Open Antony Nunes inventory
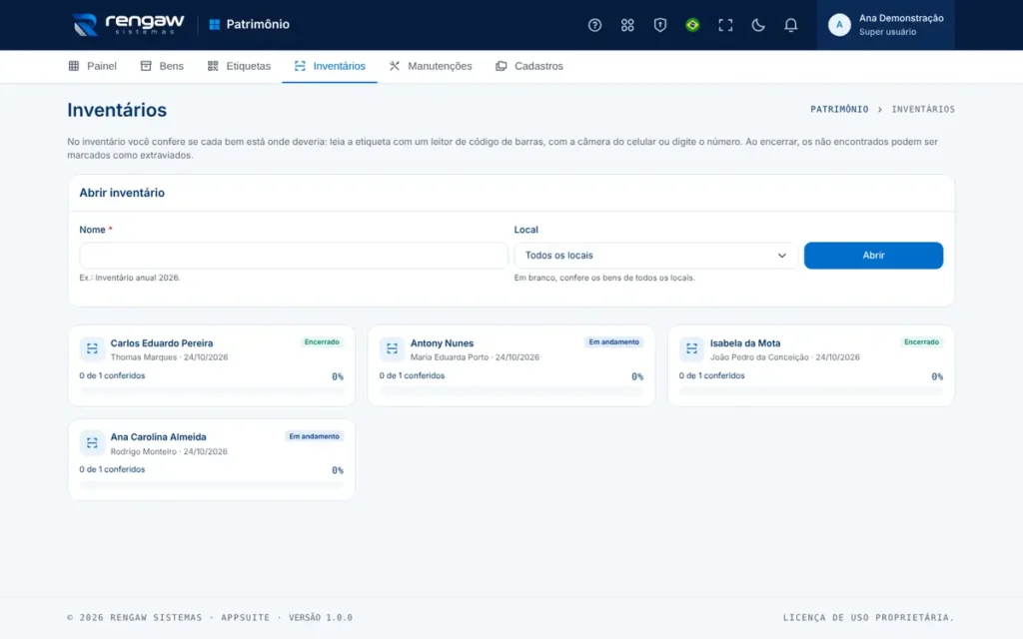The width and height of the screenshot is (1023, 639). 511,365
